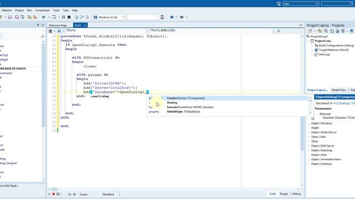Switch to the Design view tab

click(x=284, y=194)
